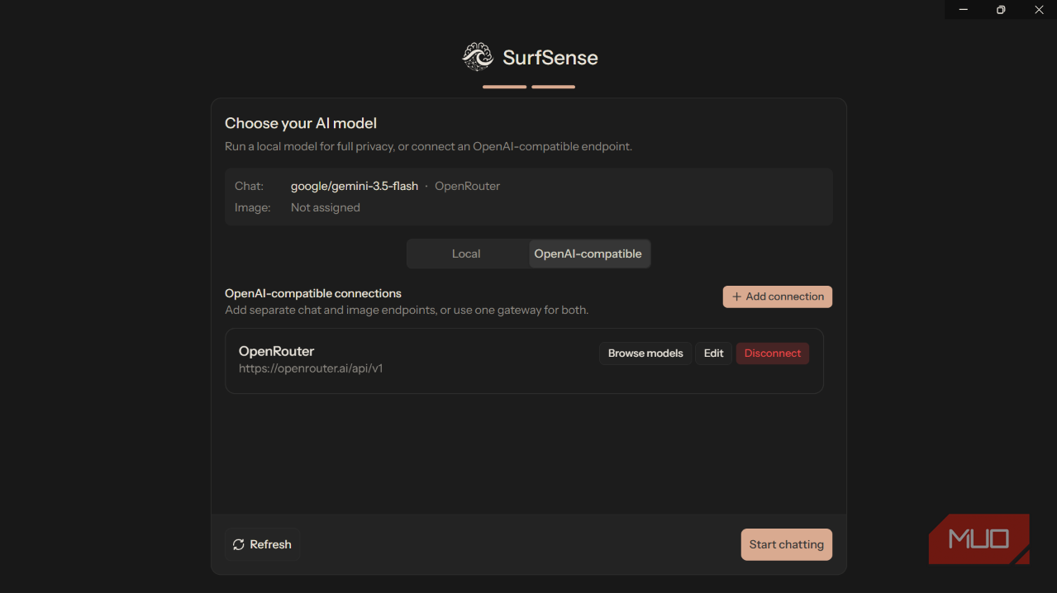The height and width of the screenshot is (593, 1057).
Task: Click the OpenRouter provider label next to chat model
Action: coord(468,187)
